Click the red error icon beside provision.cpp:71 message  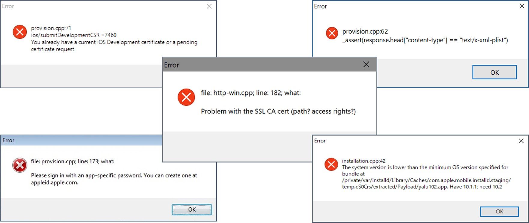tap(20, 32)
